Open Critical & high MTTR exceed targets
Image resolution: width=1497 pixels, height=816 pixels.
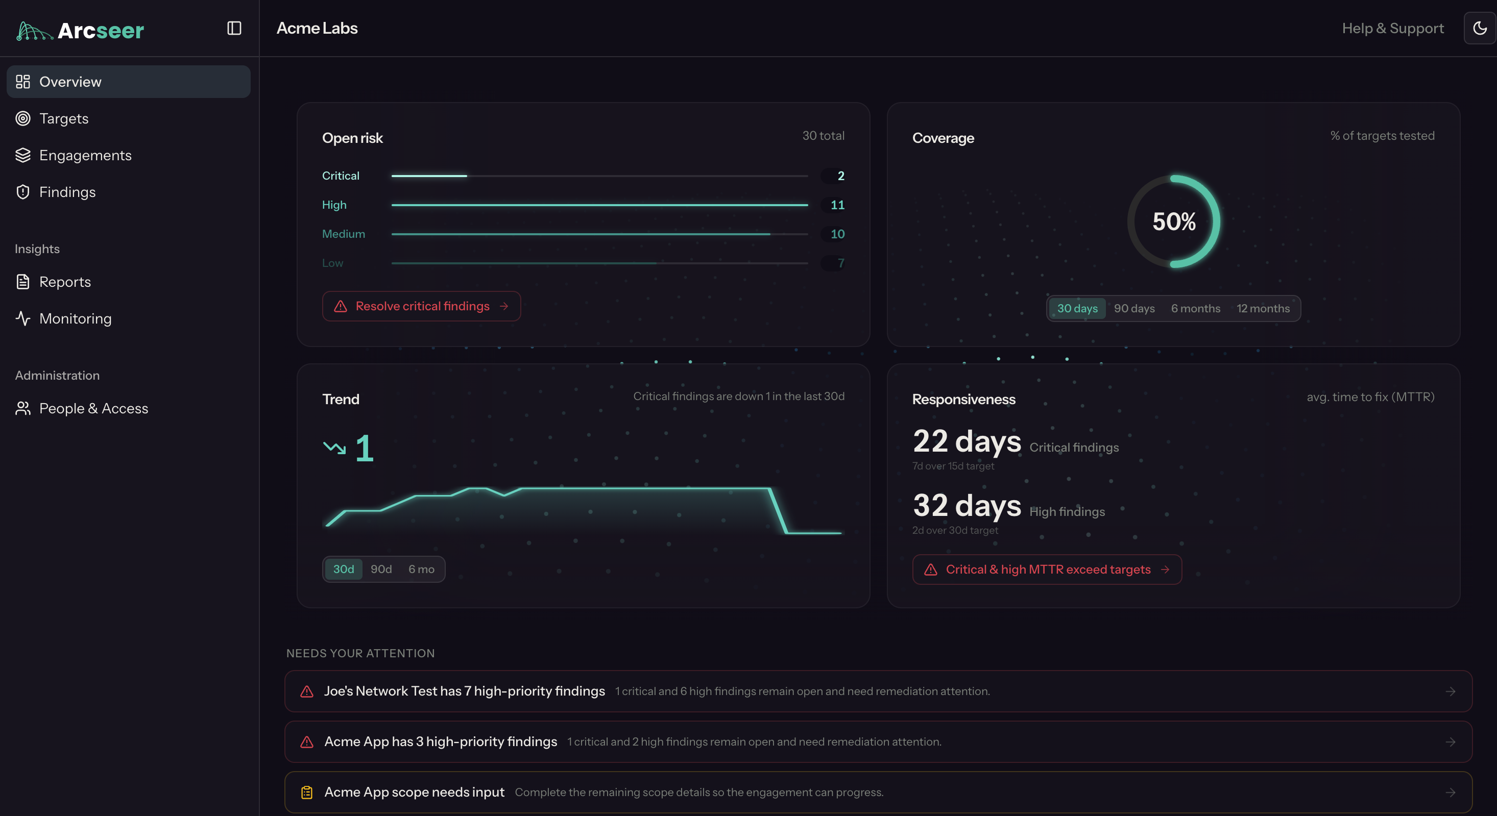click(1046, 569)
